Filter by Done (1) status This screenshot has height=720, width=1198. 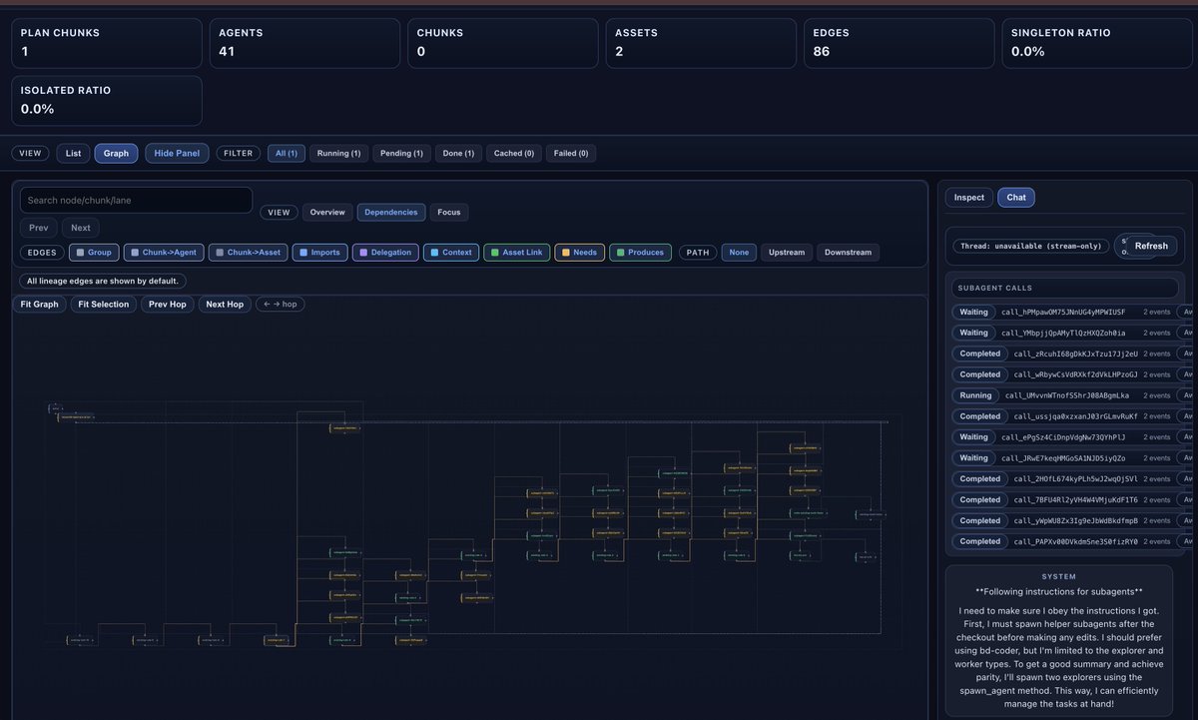coord(458,153)
